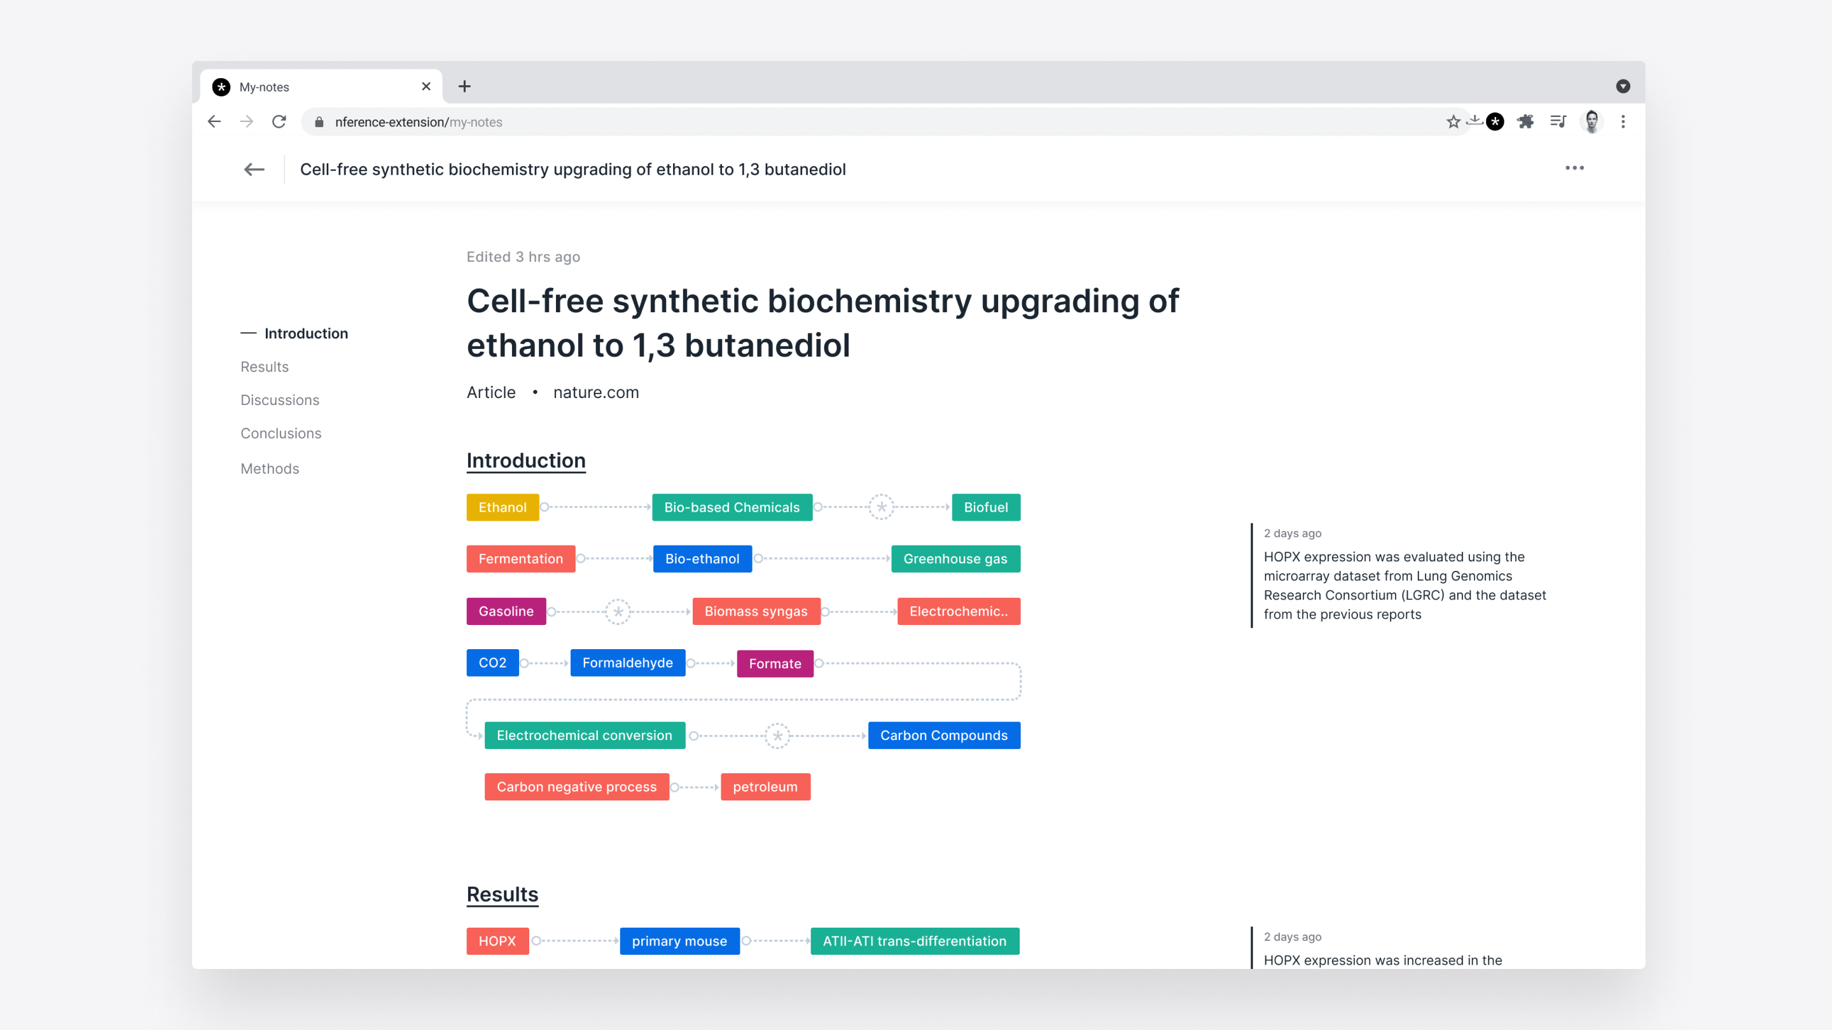Click asterisk node between Gasoline and Biomass syngas
This screenshot has height=1030, width=1832.
tap(618, 611)
